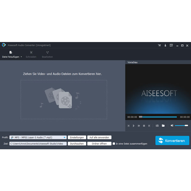Click the Datei hinzufügen icon
Image resolution: width=191 pixels, height=191 pixels.
11,53
